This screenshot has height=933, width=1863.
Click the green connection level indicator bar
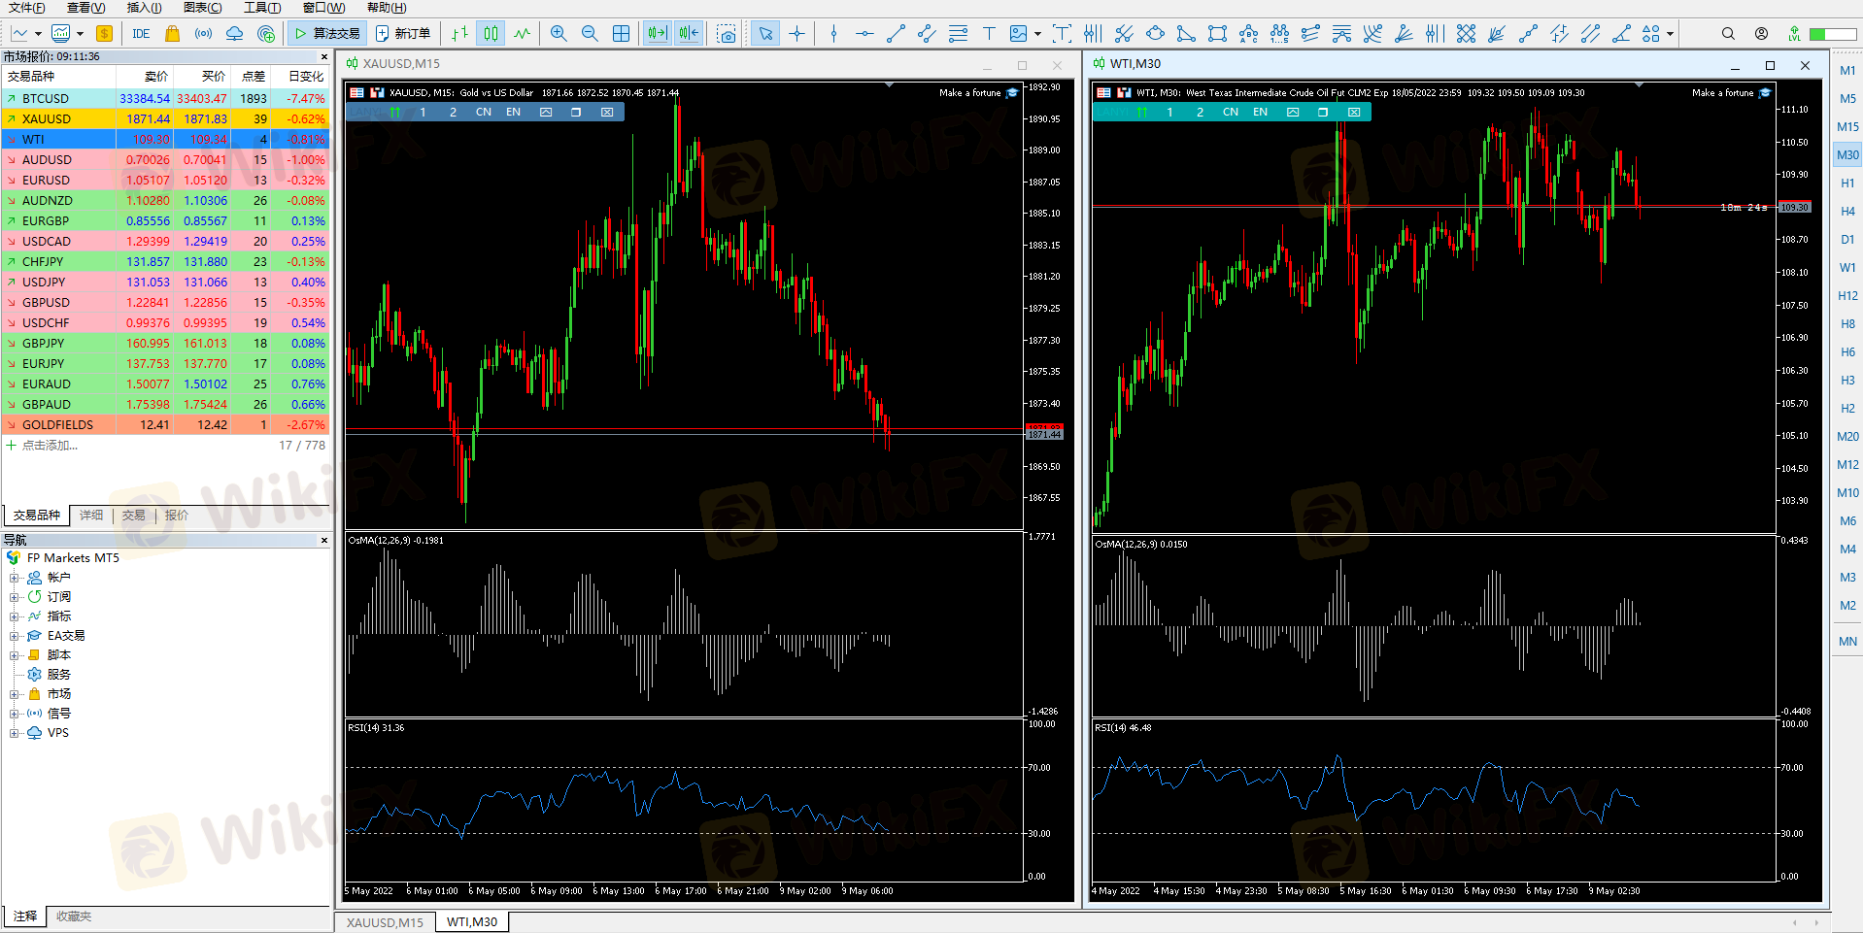pos(1831,34)
